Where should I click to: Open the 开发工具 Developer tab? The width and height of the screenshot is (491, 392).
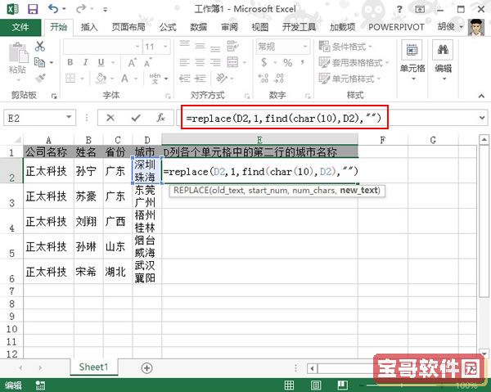(299, 27)
